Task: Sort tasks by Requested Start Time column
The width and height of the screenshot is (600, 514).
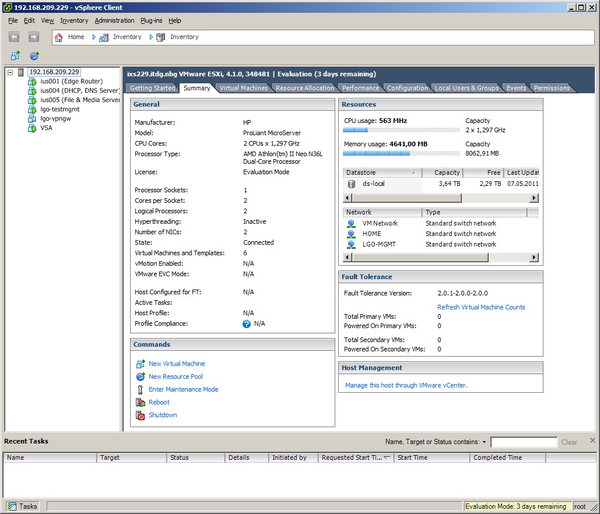Action: [x=356, y=457]
